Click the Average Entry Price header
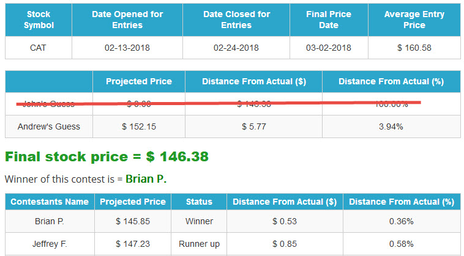The image size is (464, 256). 414,20
